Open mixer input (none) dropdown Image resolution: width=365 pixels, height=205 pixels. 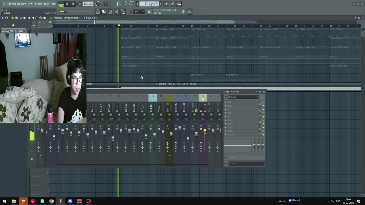244,97
